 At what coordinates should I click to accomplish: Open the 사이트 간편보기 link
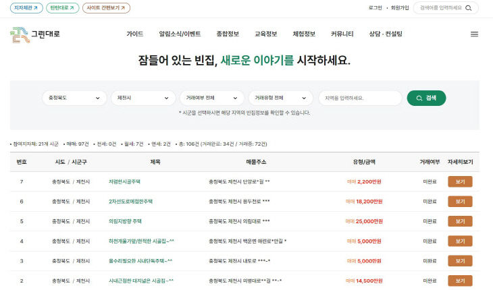106,8
